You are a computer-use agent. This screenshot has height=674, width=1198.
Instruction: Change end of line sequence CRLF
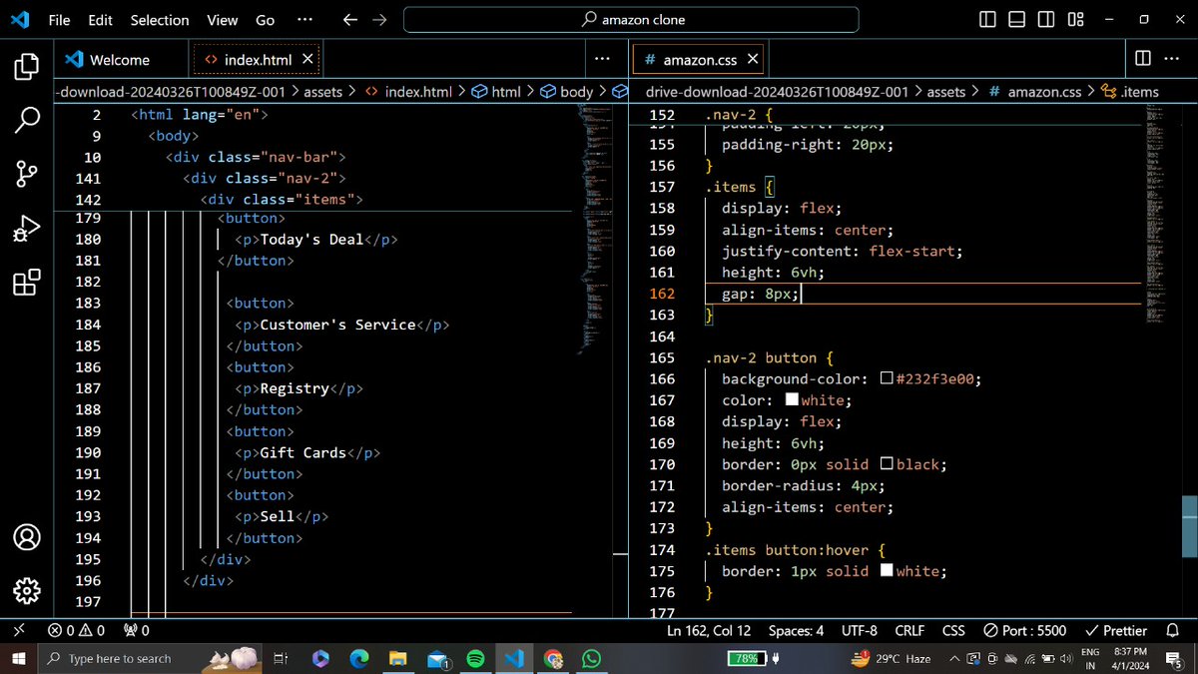[x=909, y=630]
